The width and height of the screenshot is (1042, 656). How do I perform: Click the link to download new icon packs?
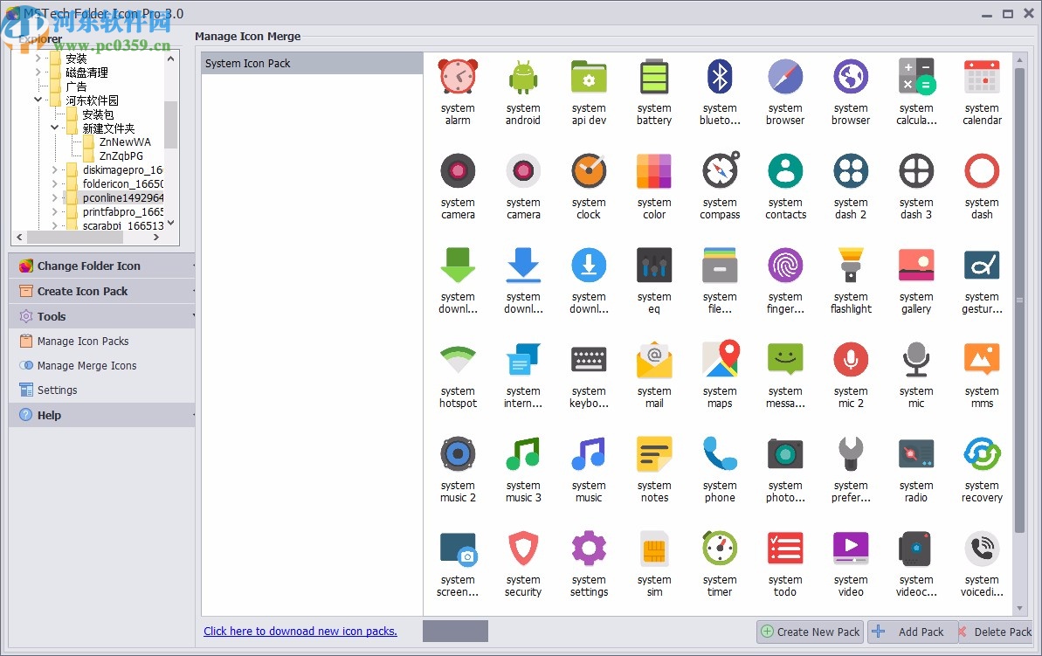coord(300,631)
